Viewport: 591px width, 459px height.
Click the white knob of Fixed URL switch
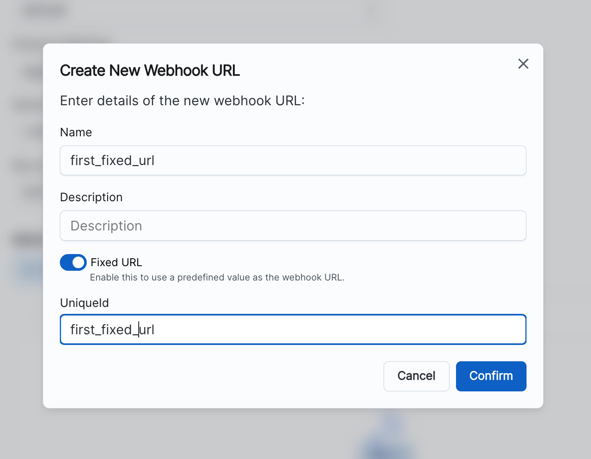click(x=79, y=262)
